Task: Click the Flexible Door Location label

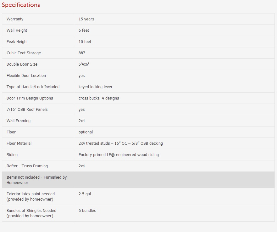Action: 26,76
